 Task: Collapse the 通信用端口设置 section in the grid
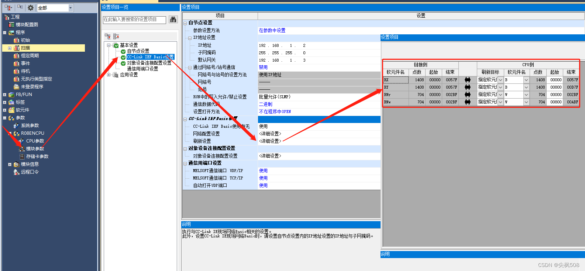[x=185, y=163]
